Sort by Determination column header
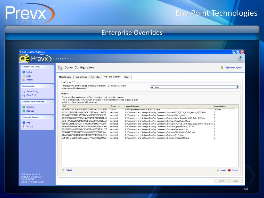Image resolution: width=264 pixels, height=198 pixels. click(x=224, y=106)
